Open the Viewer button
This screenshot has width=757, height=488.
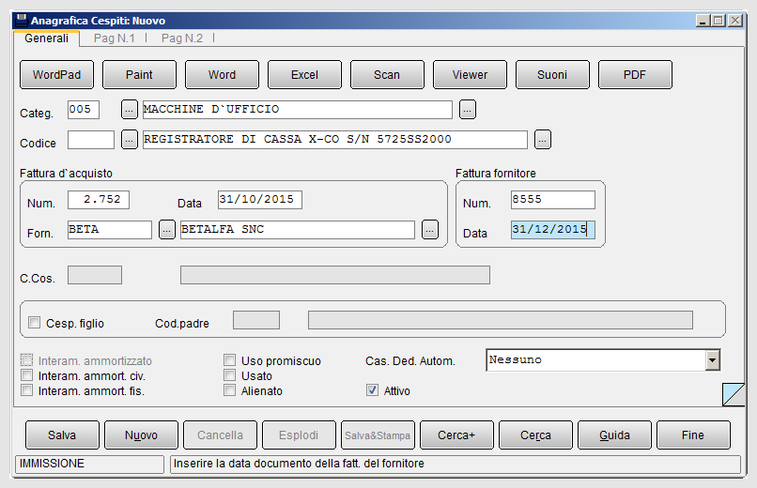[x=470, y=75]
